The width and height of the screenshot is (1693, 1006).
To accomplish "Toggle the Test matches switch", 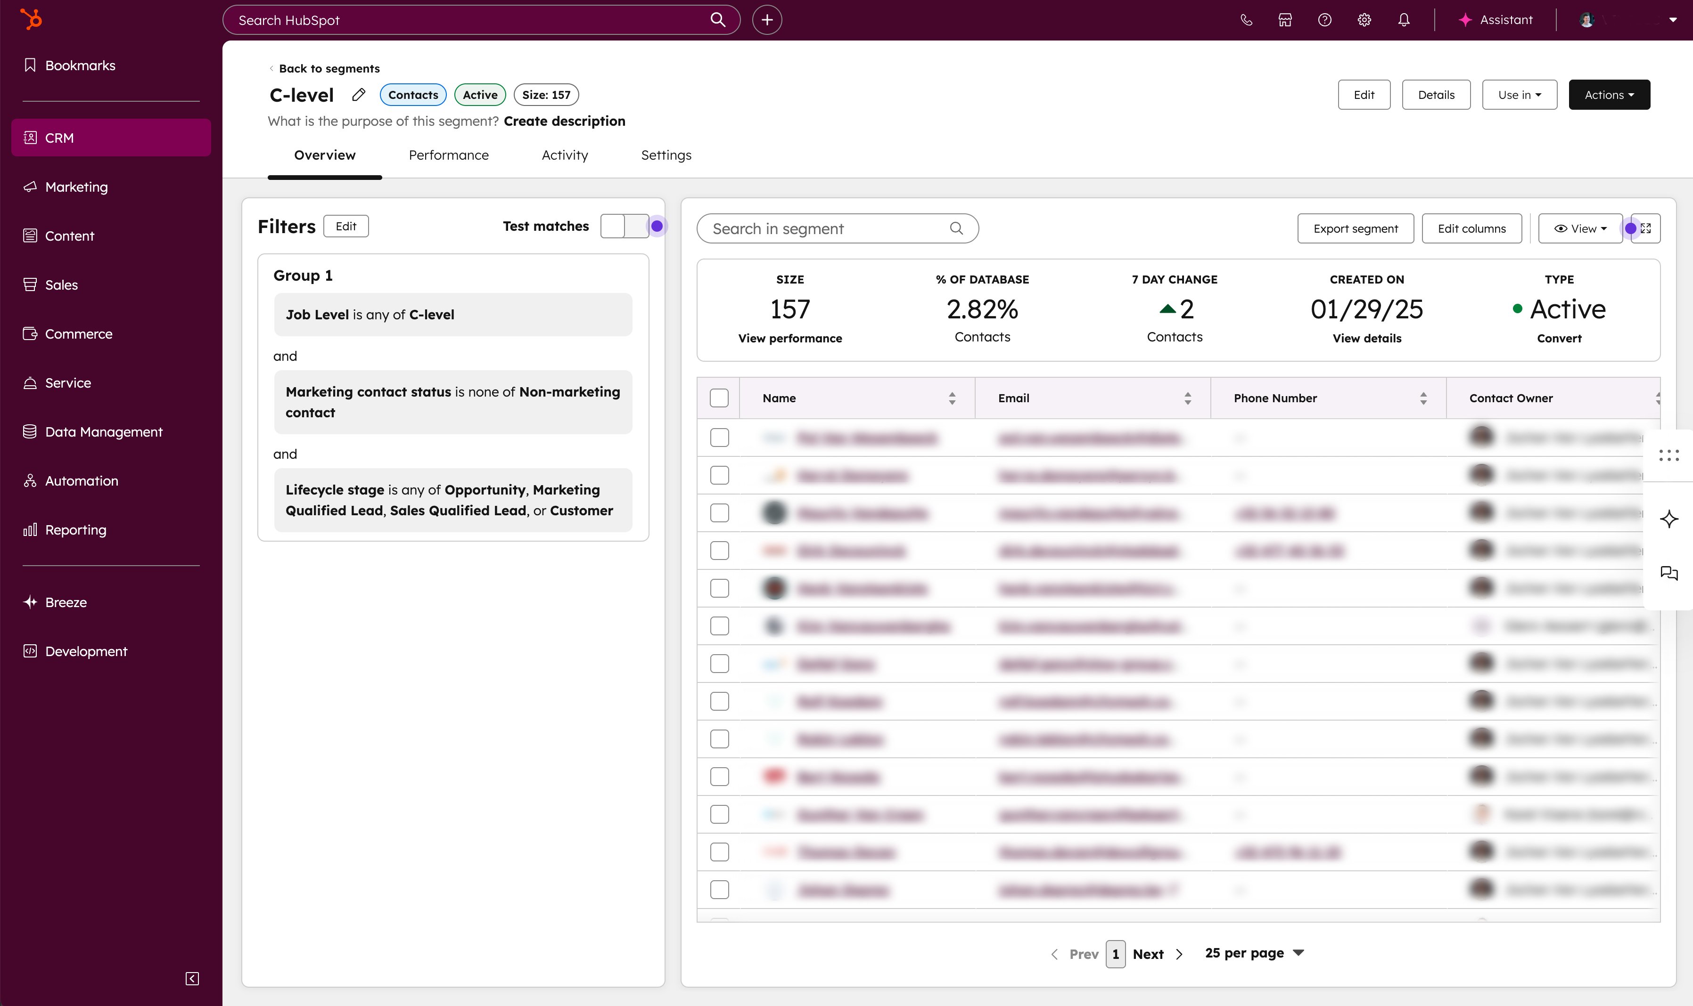I will click(x=624, y=227).
